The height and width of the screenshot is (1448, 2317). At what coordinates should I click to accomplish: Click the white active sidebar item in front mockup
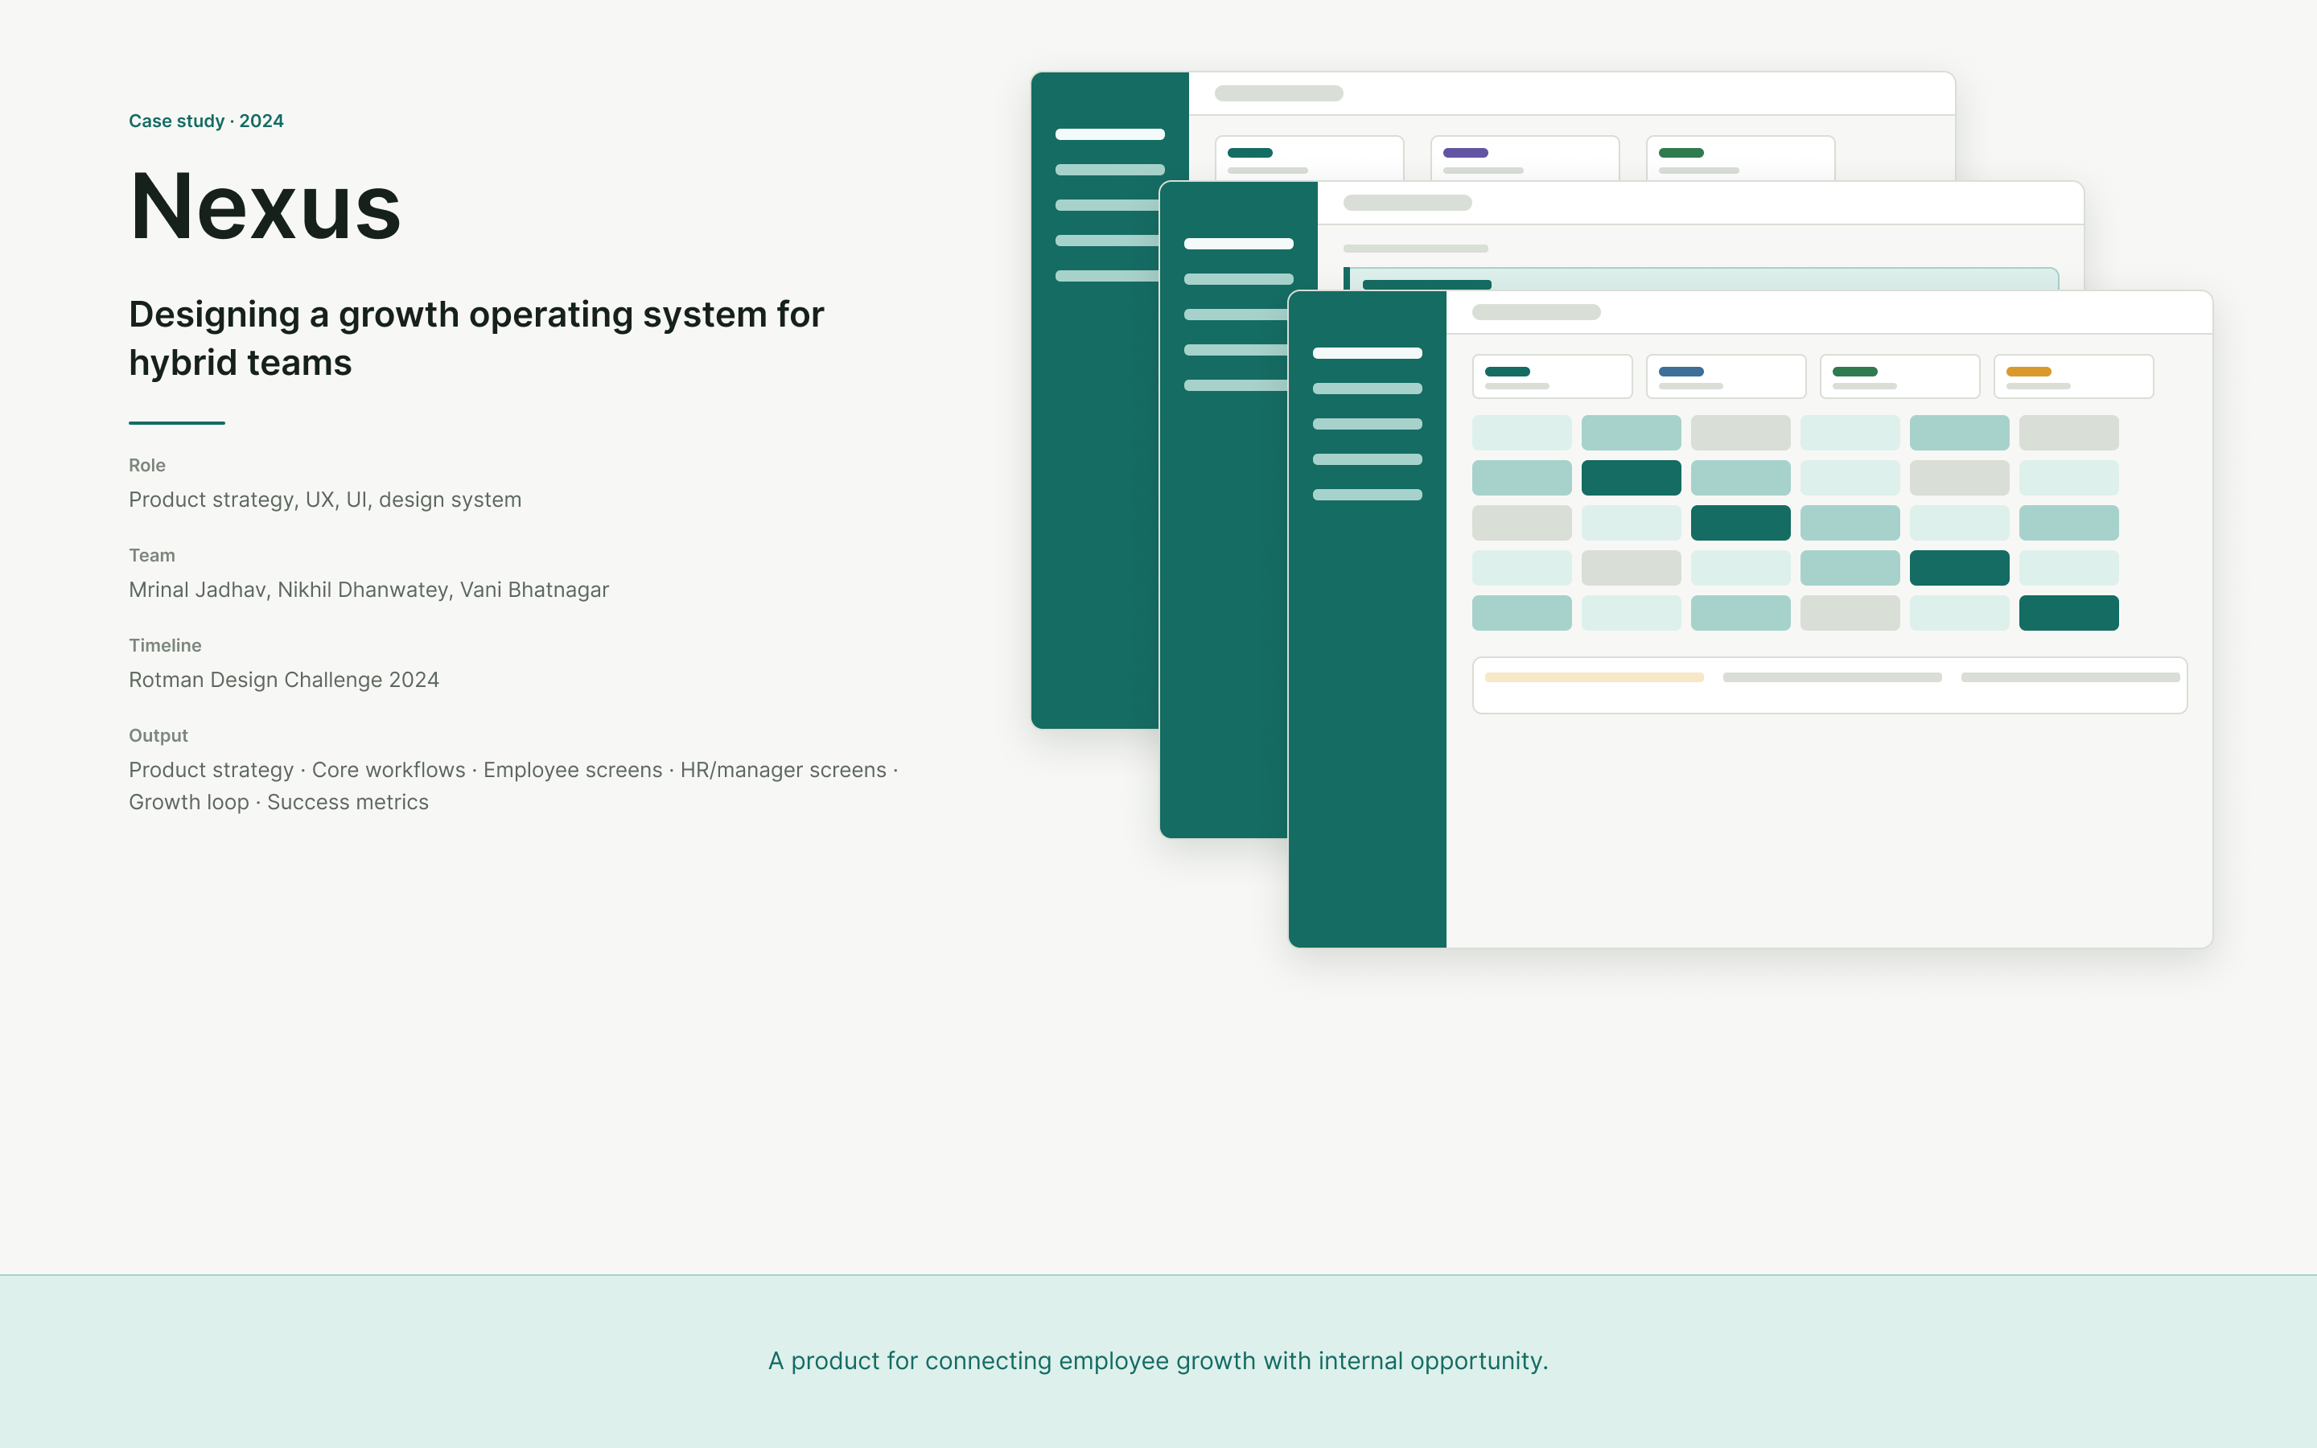1366,353
